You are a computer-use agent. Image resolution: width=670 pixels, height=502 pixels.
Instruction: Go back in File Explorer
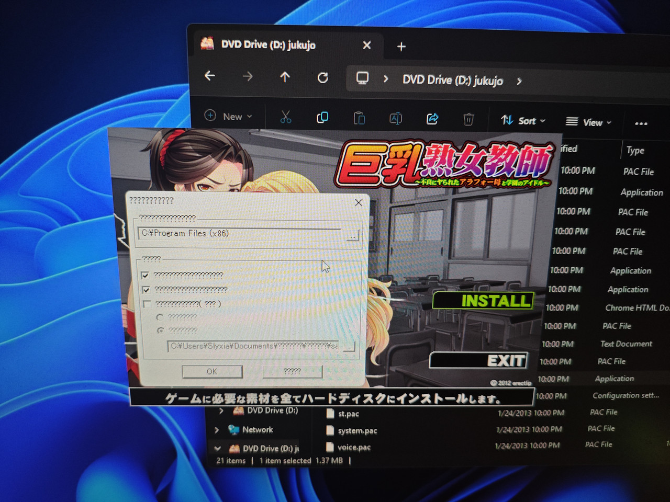coord(210,76)
